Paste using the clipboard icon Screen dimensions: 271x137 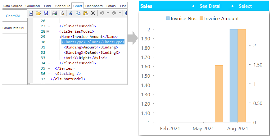pos(86,13)
